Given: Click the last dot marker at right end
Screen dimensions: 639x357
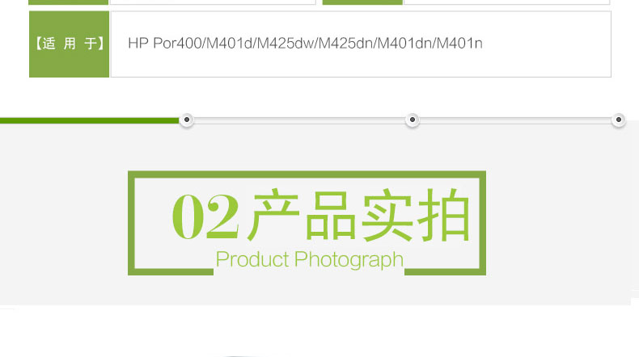Looking at the screenshot, I should click(x=619, y=120).
